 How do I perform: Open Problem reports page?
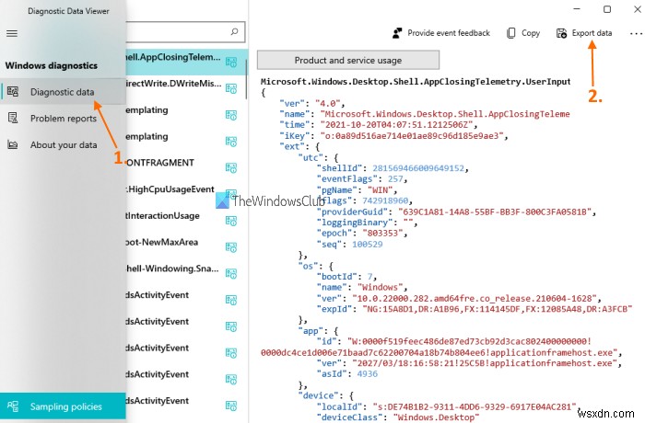(63, 118)
